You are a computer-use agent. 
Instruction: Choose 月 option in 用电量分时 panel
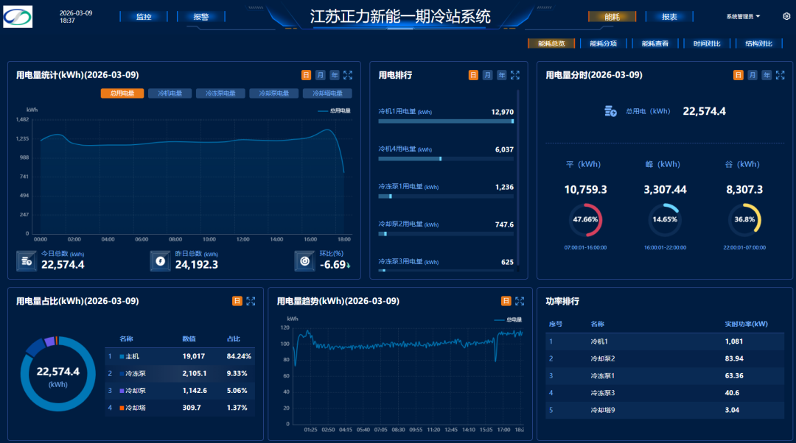coord(753,75)
